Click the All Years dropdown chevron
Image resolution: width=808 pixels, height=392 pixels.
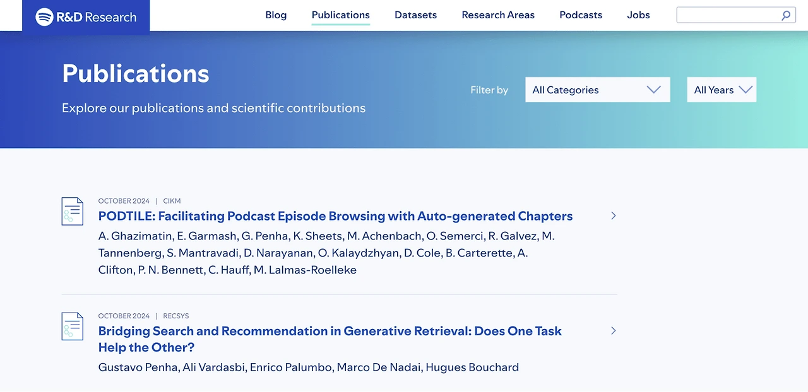point(746,89)
